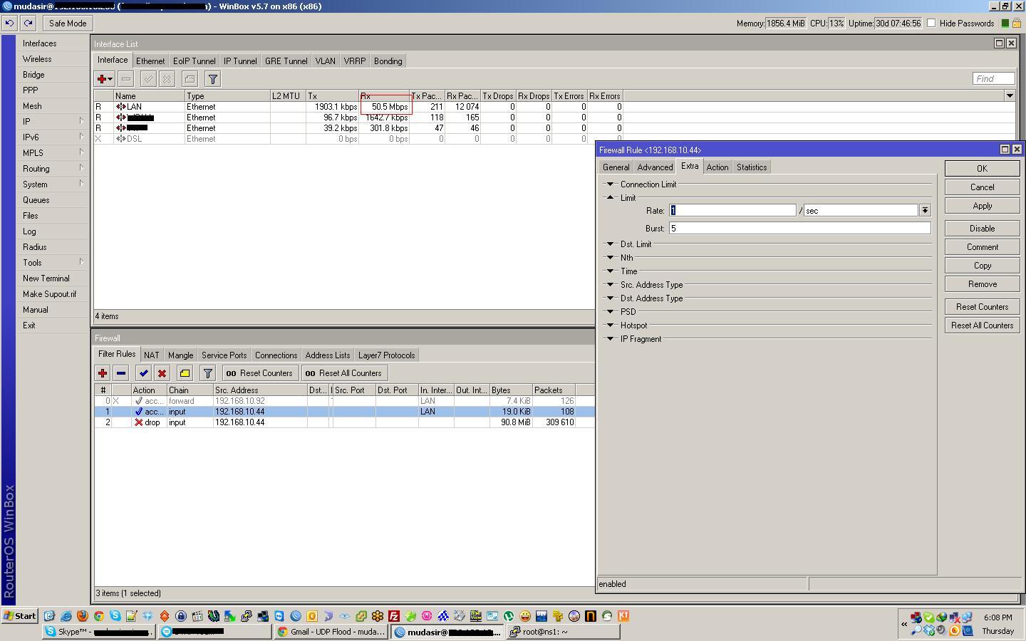Expand Connection Limit section
This screenshot has height=641, width=1026.
point(610,184)
